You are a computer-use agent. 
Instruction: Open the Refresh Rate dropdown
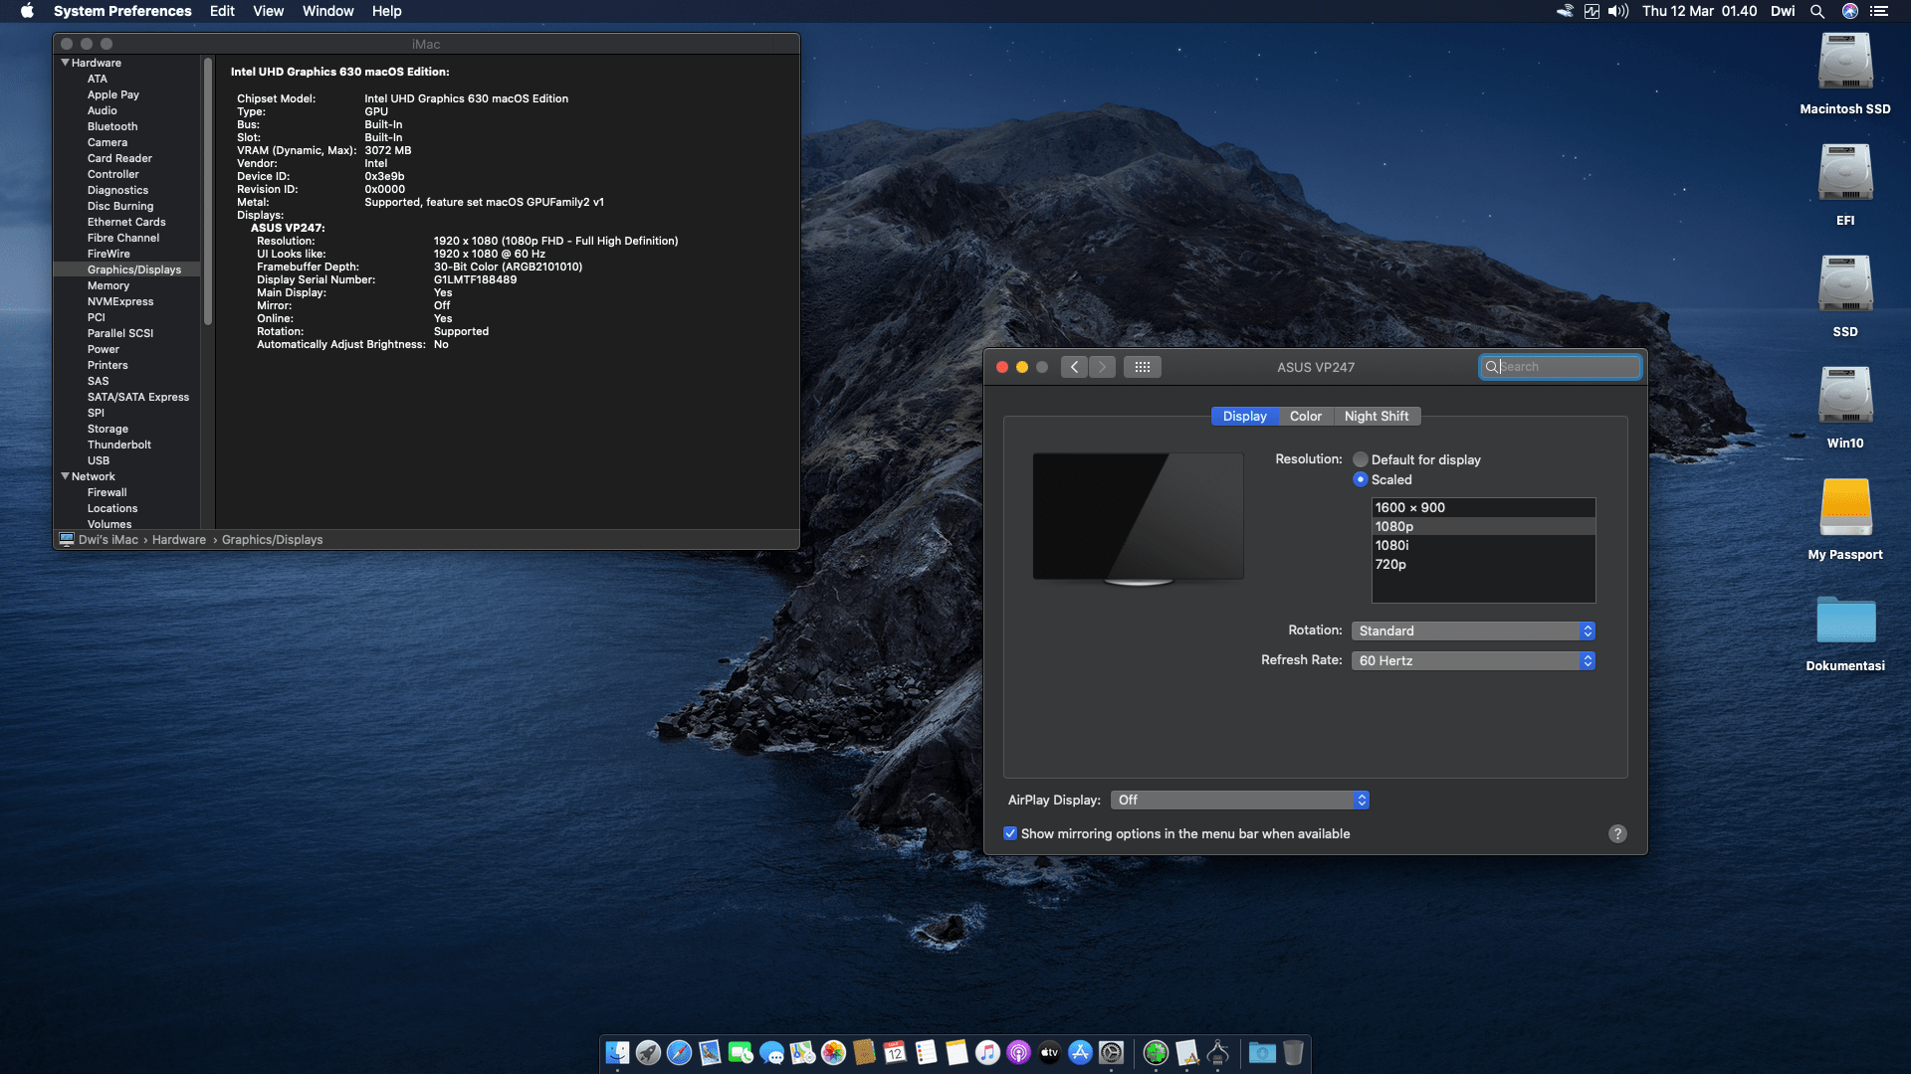(1473, 660)
